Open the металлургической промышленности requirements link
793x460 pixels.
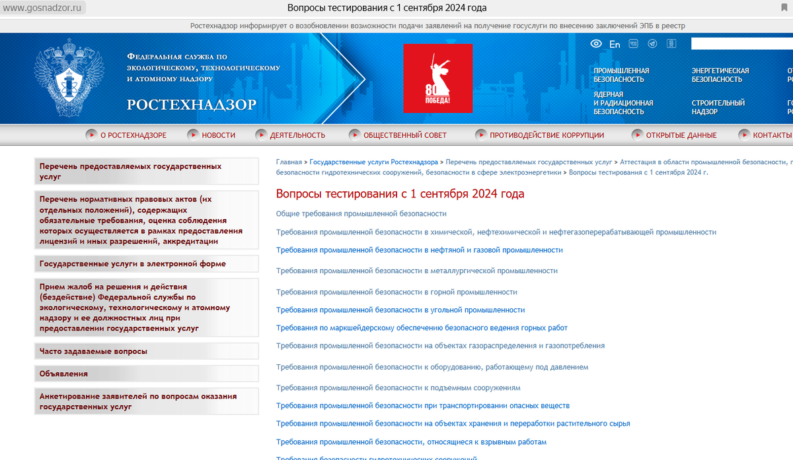[417, 271]
